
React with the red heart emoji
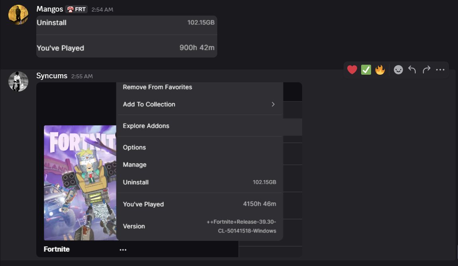(352, 69)
